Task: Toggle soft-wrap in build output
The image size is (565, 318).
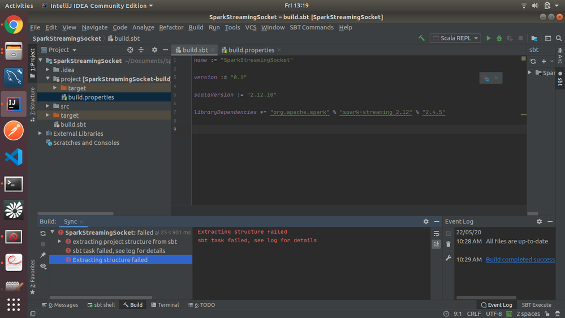Action: [437, 233]
